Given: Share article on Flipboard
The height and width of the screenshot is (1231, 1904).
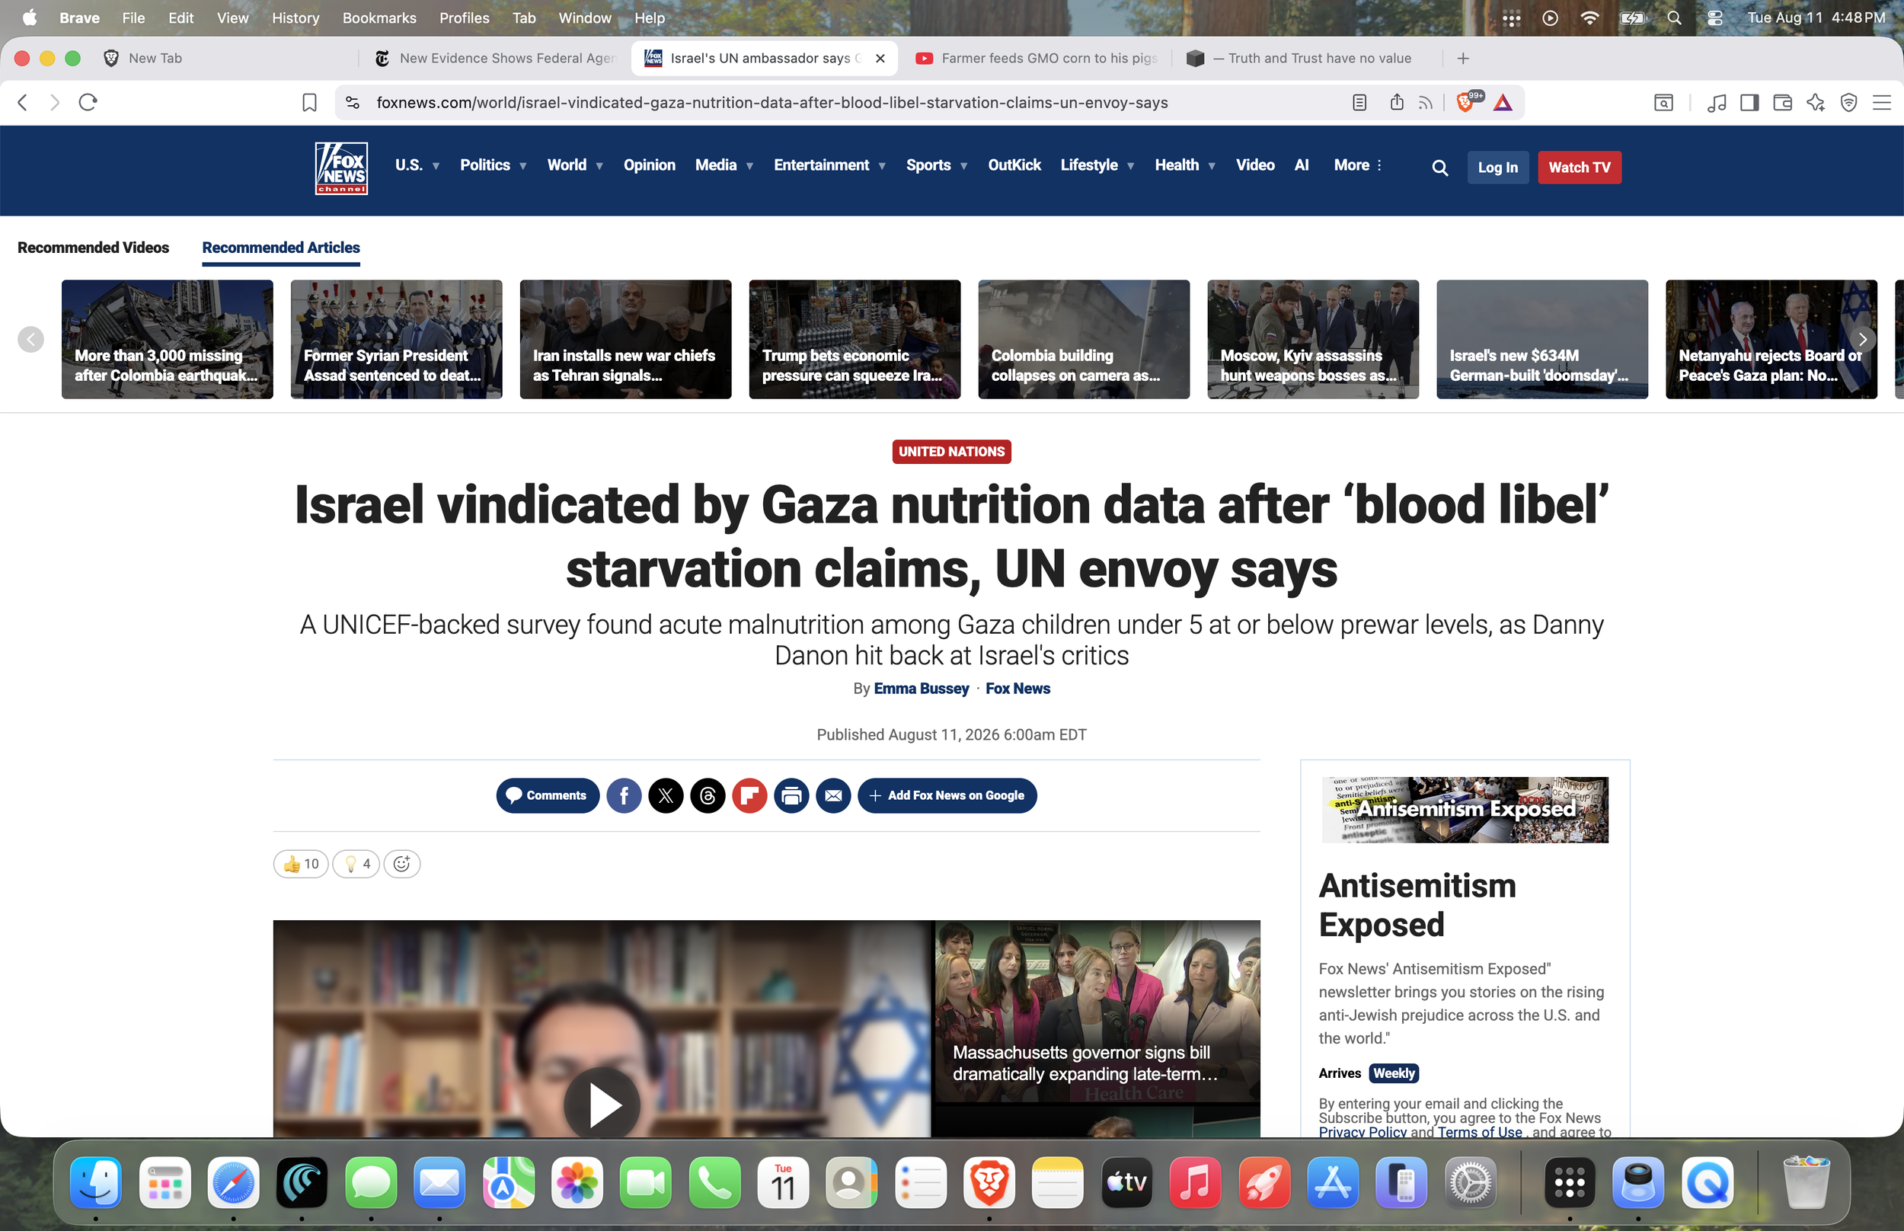Looking at the screenshot, I should pos(749,795).
